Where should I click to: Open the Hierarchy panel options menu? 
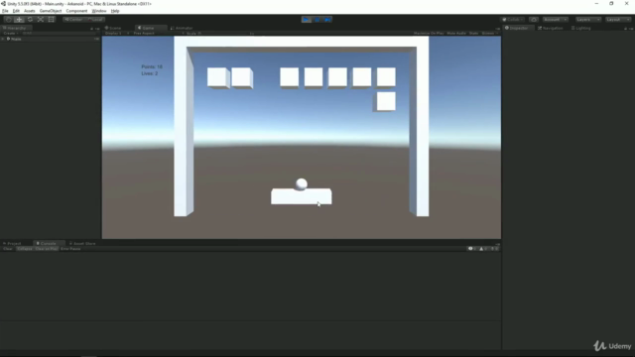pyautogui.click(x=97, y=29)
